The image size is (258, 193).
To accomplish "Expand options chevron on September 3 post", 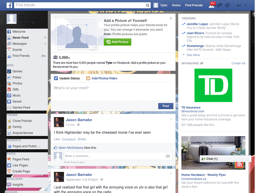I will point(171,174).
